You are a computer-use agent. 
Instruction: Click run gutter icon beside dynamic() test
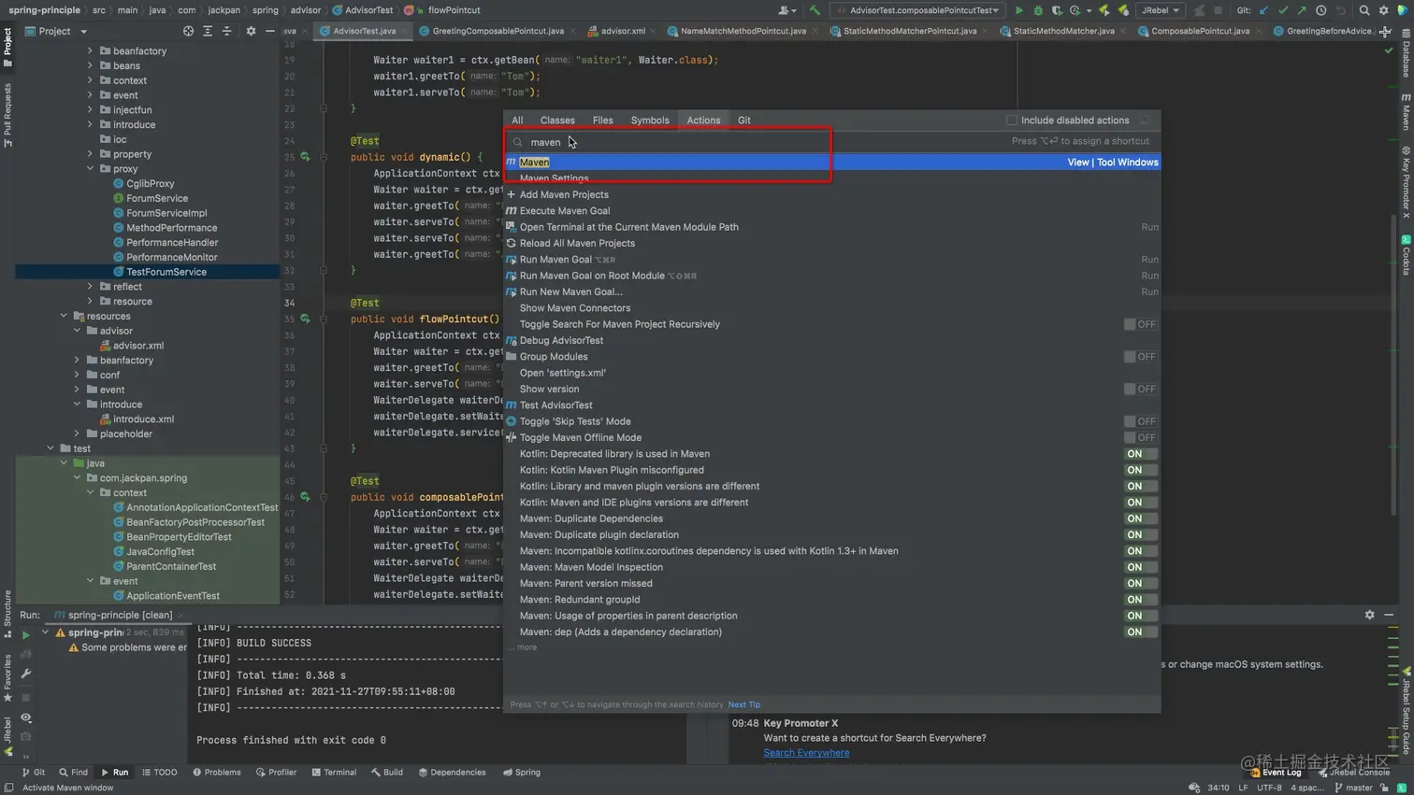click(x=305, y=157)
